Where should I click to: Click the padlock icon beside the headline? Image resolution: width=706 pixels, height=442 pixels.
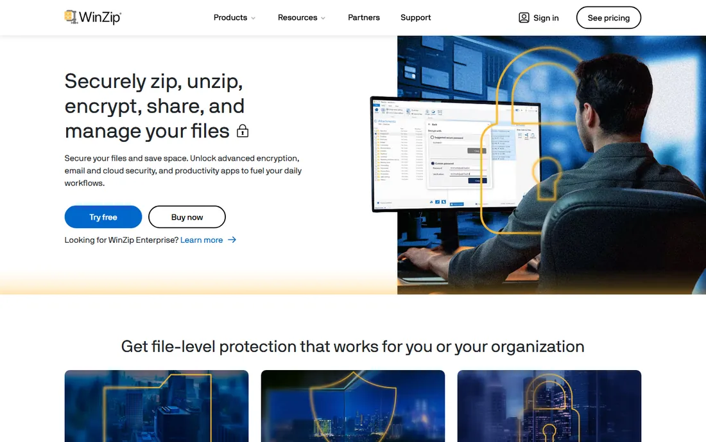coord(243,130)
